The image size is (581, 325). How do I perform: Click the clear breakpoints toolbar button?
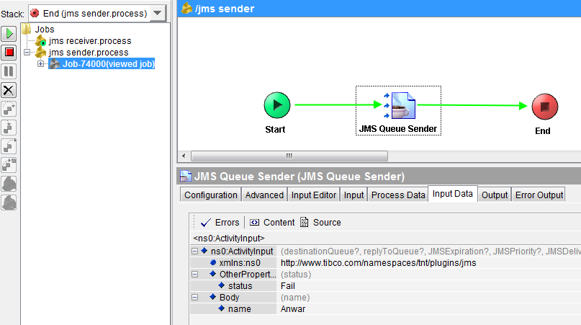point(9,203)
